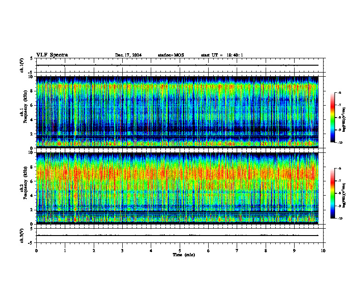Screen dimensions: 364x281
Task: Click the '2' kHz tick of ch.2 panel
Action: coord(32,210)
